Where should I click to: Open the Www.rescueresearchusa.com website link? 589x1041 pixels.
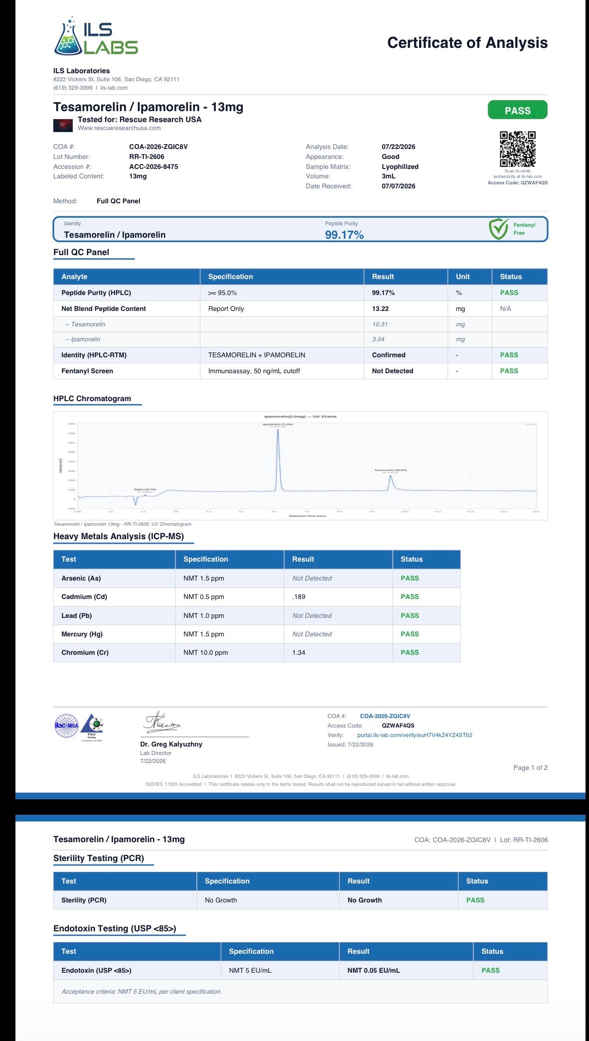[x=119, y=128]
